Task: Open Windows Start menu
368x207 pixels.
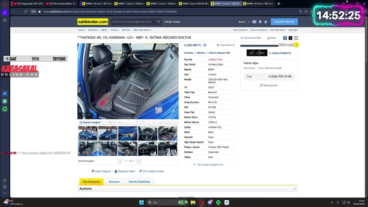Action: (x=141, y=202)
